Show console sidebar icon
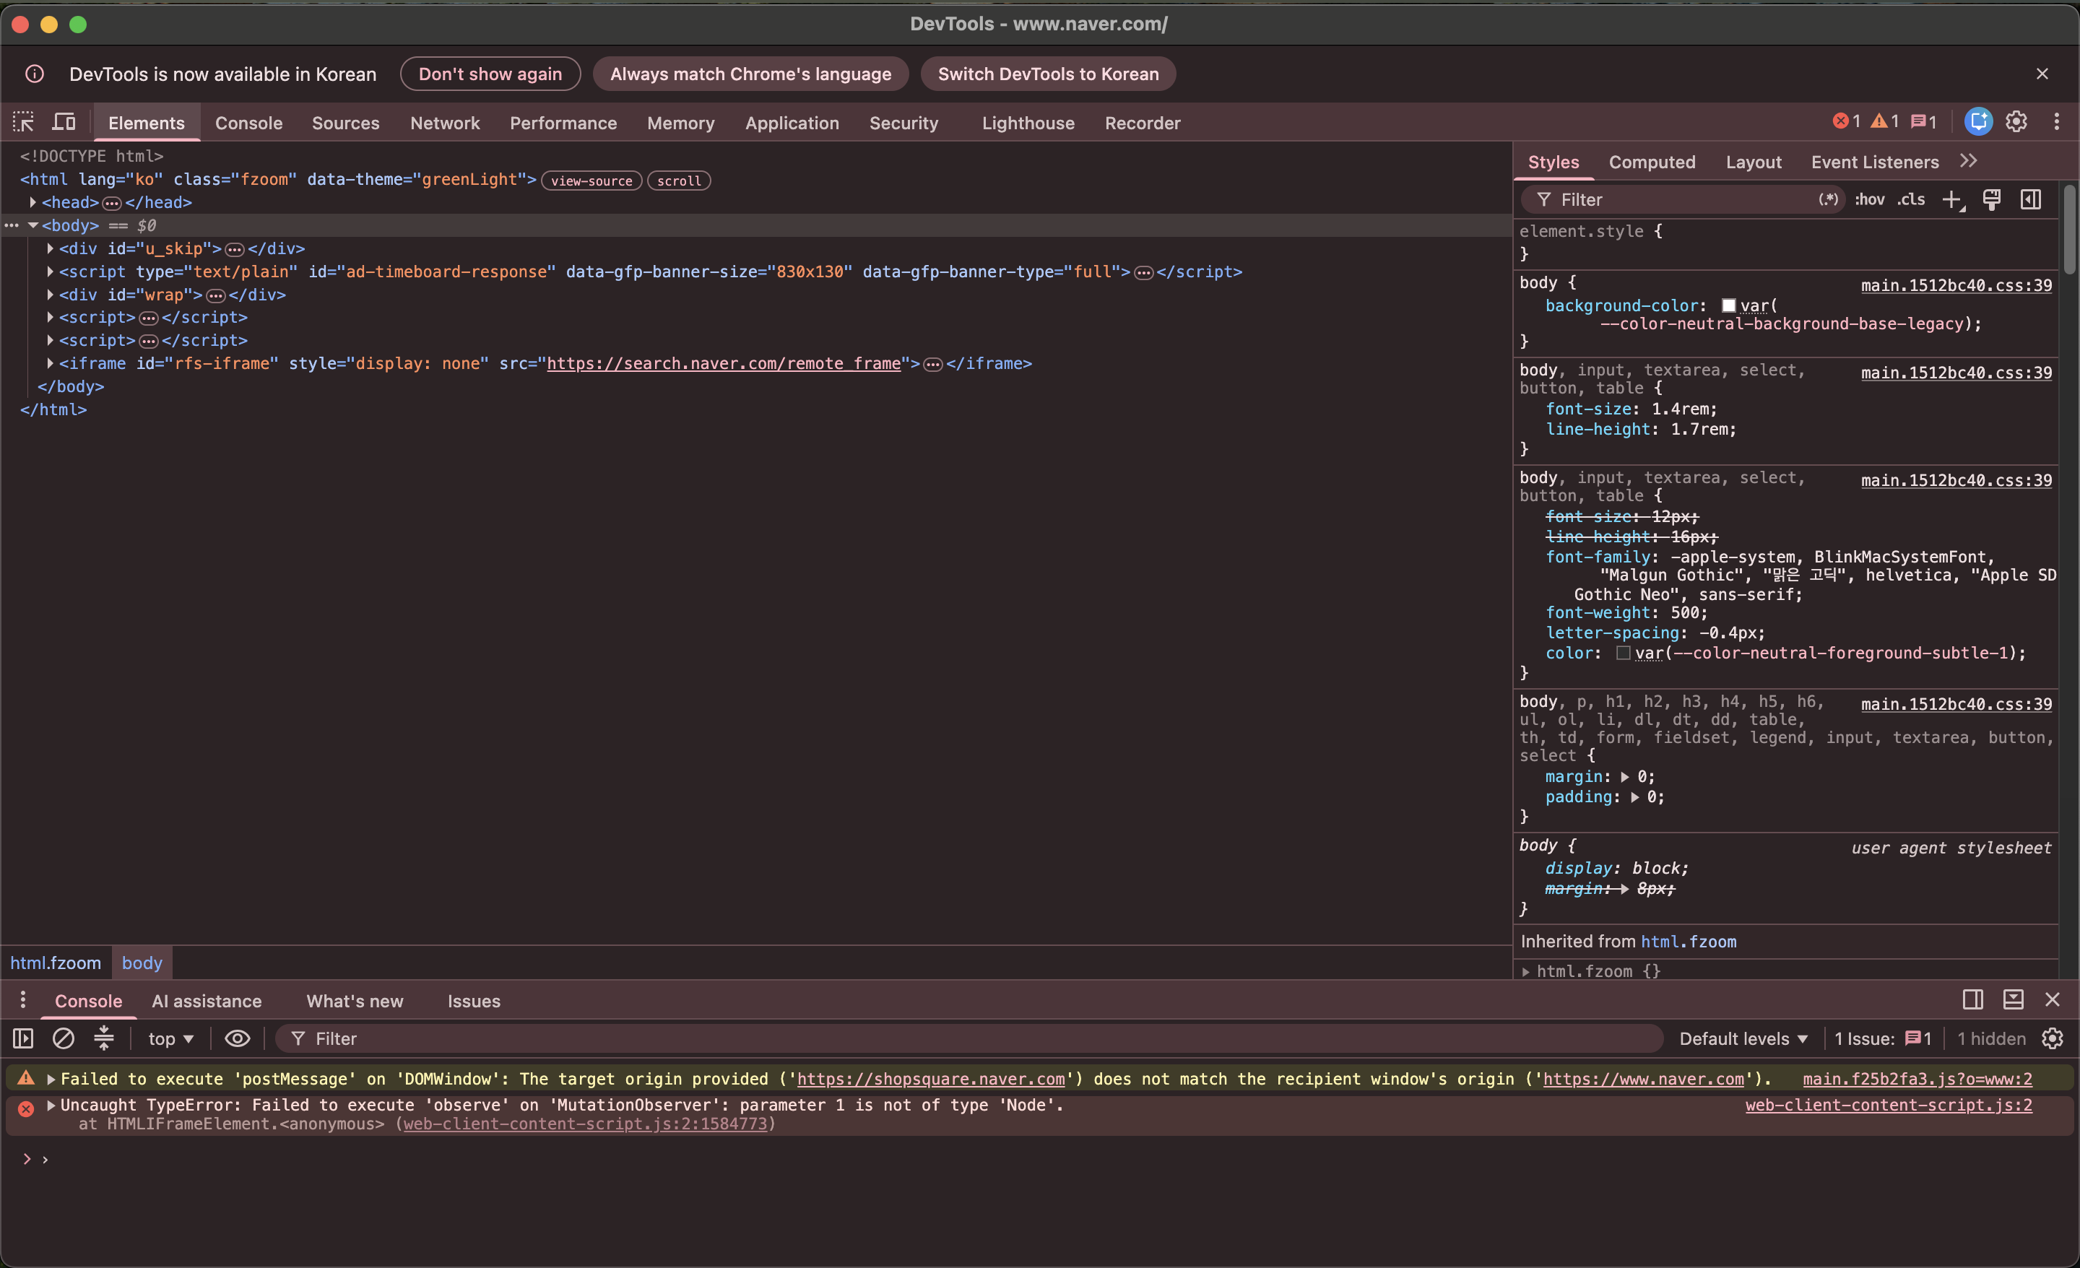 click(x=23, y=1038)
